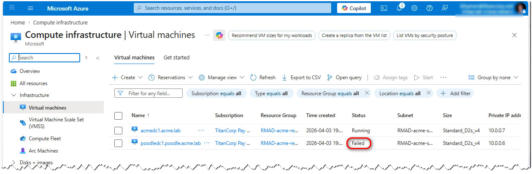
Task: Expand the Create dropdown arrow
Action: point(140,78)
